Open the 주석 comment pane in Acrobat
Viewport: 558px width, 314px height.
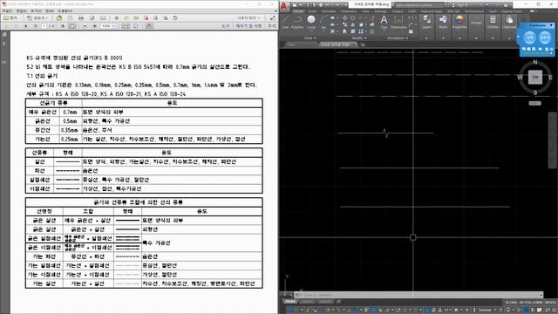click(x=271, y=26)
